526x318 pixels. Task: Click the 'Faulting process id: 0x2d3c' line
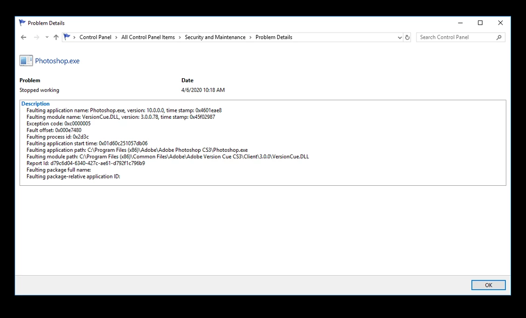pyautogui.click(x=58, y=137)
